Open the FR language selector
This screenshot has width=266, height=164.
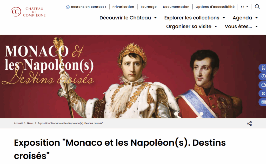coord(244,7)
